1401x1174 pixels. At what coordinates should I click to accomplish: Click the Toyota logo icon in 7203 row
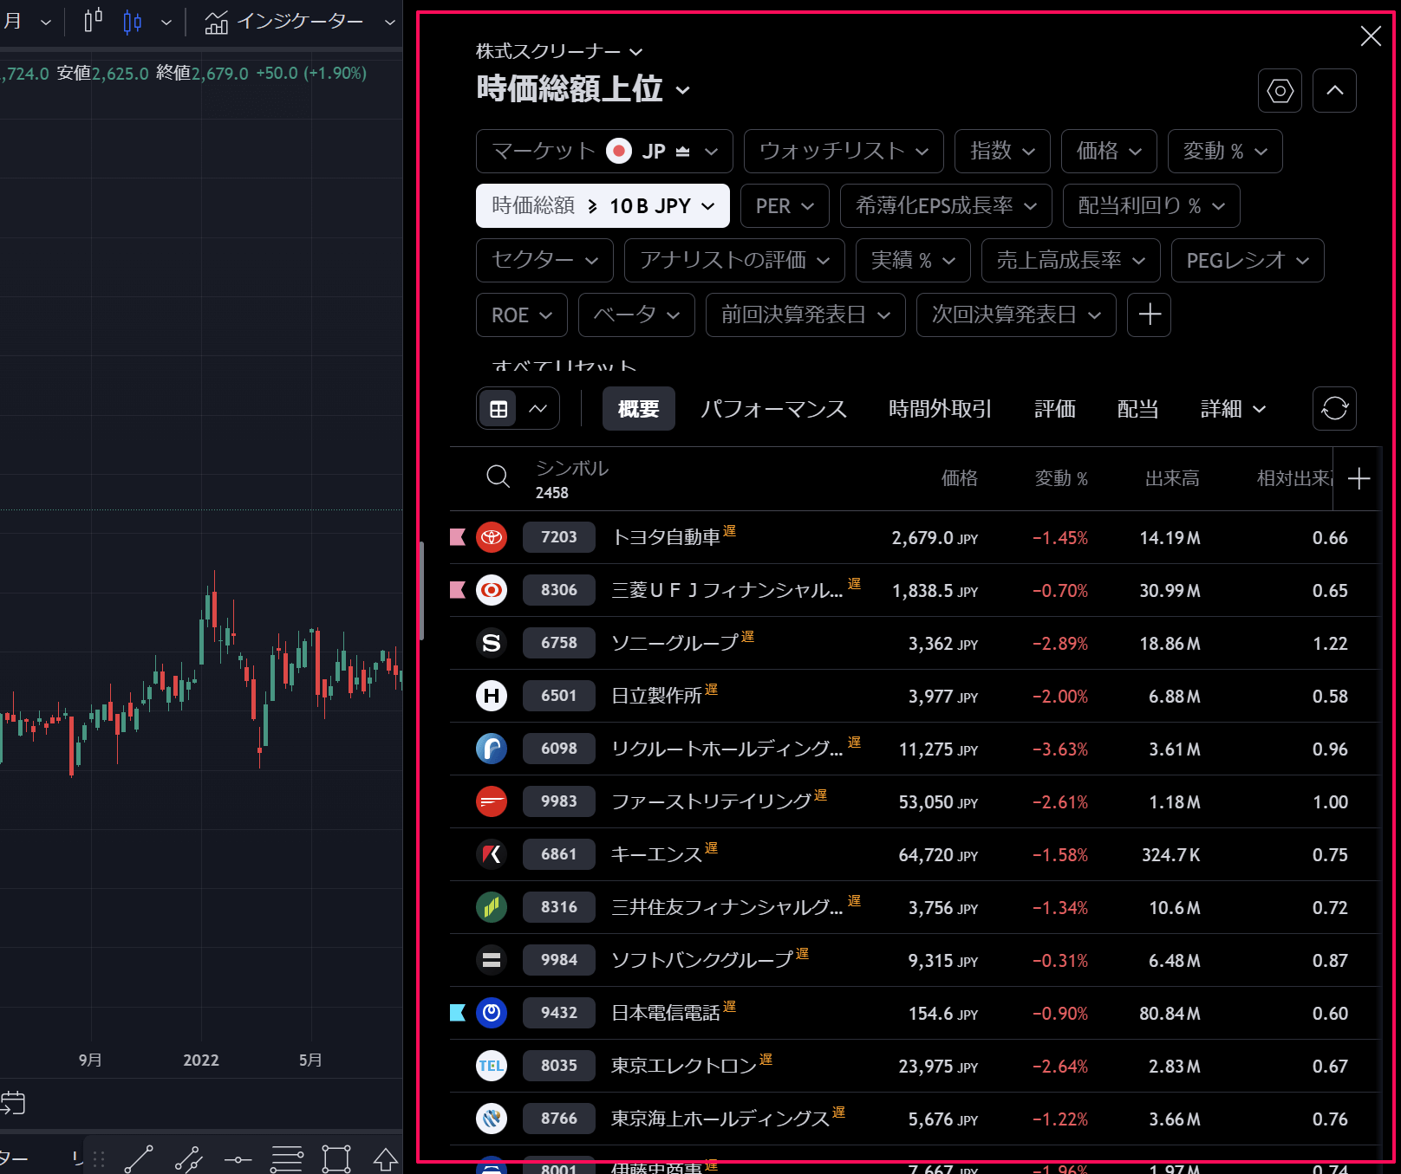[492, 537]
